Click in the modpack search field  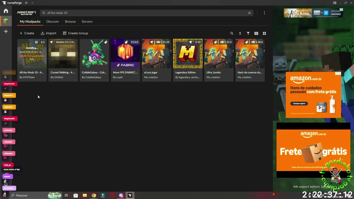click(x=147, y=13)
